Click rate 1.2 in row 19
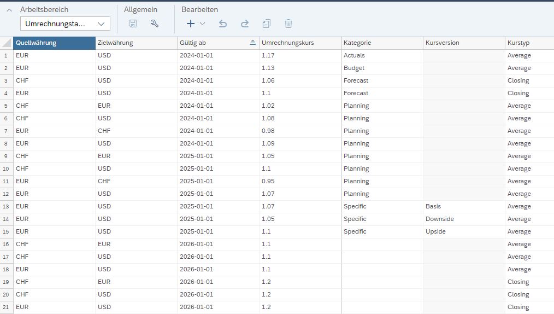The image size is (554, 314). (x=300, y=282)
